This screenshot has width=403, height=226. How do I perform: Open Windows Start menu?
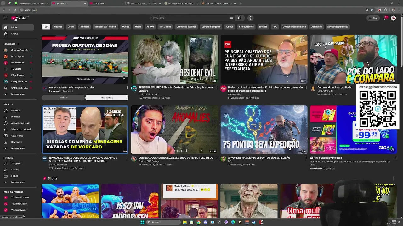coord(142,223)
